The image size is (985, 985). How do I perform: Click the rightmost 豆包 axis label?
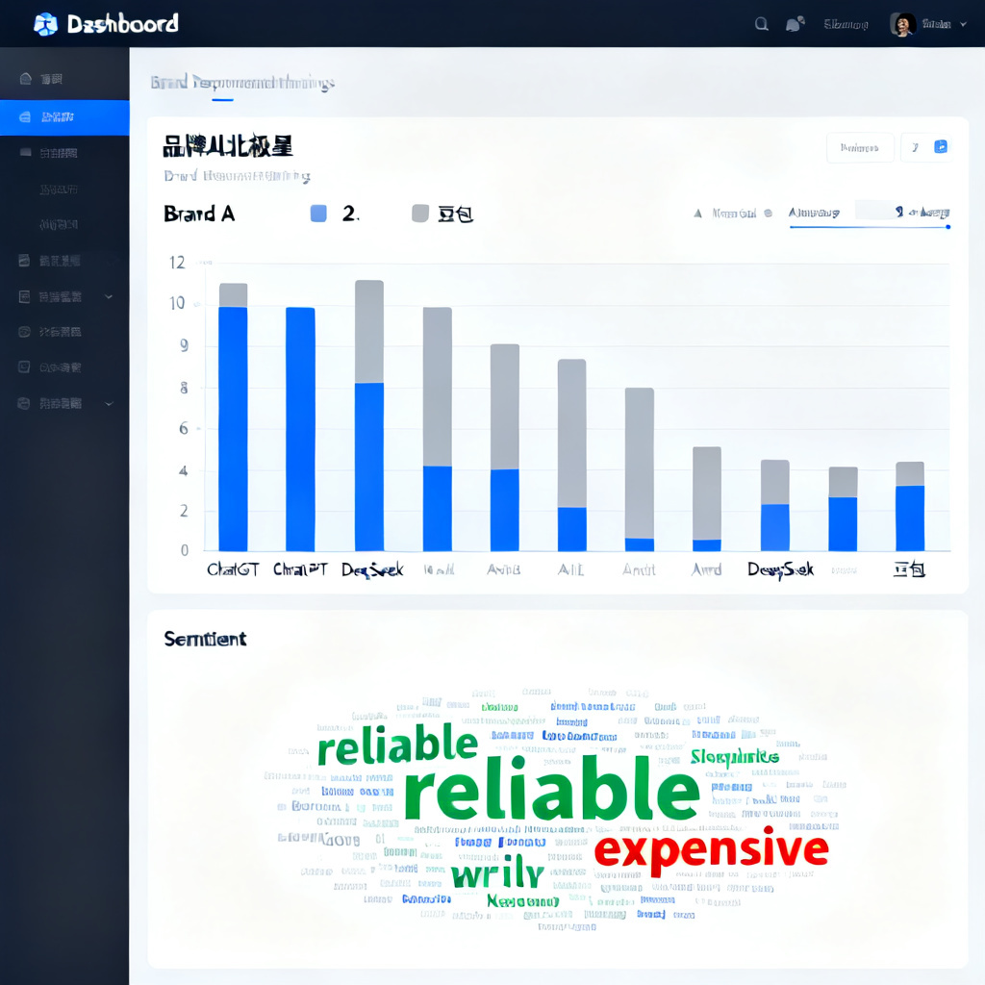point(909,569)
